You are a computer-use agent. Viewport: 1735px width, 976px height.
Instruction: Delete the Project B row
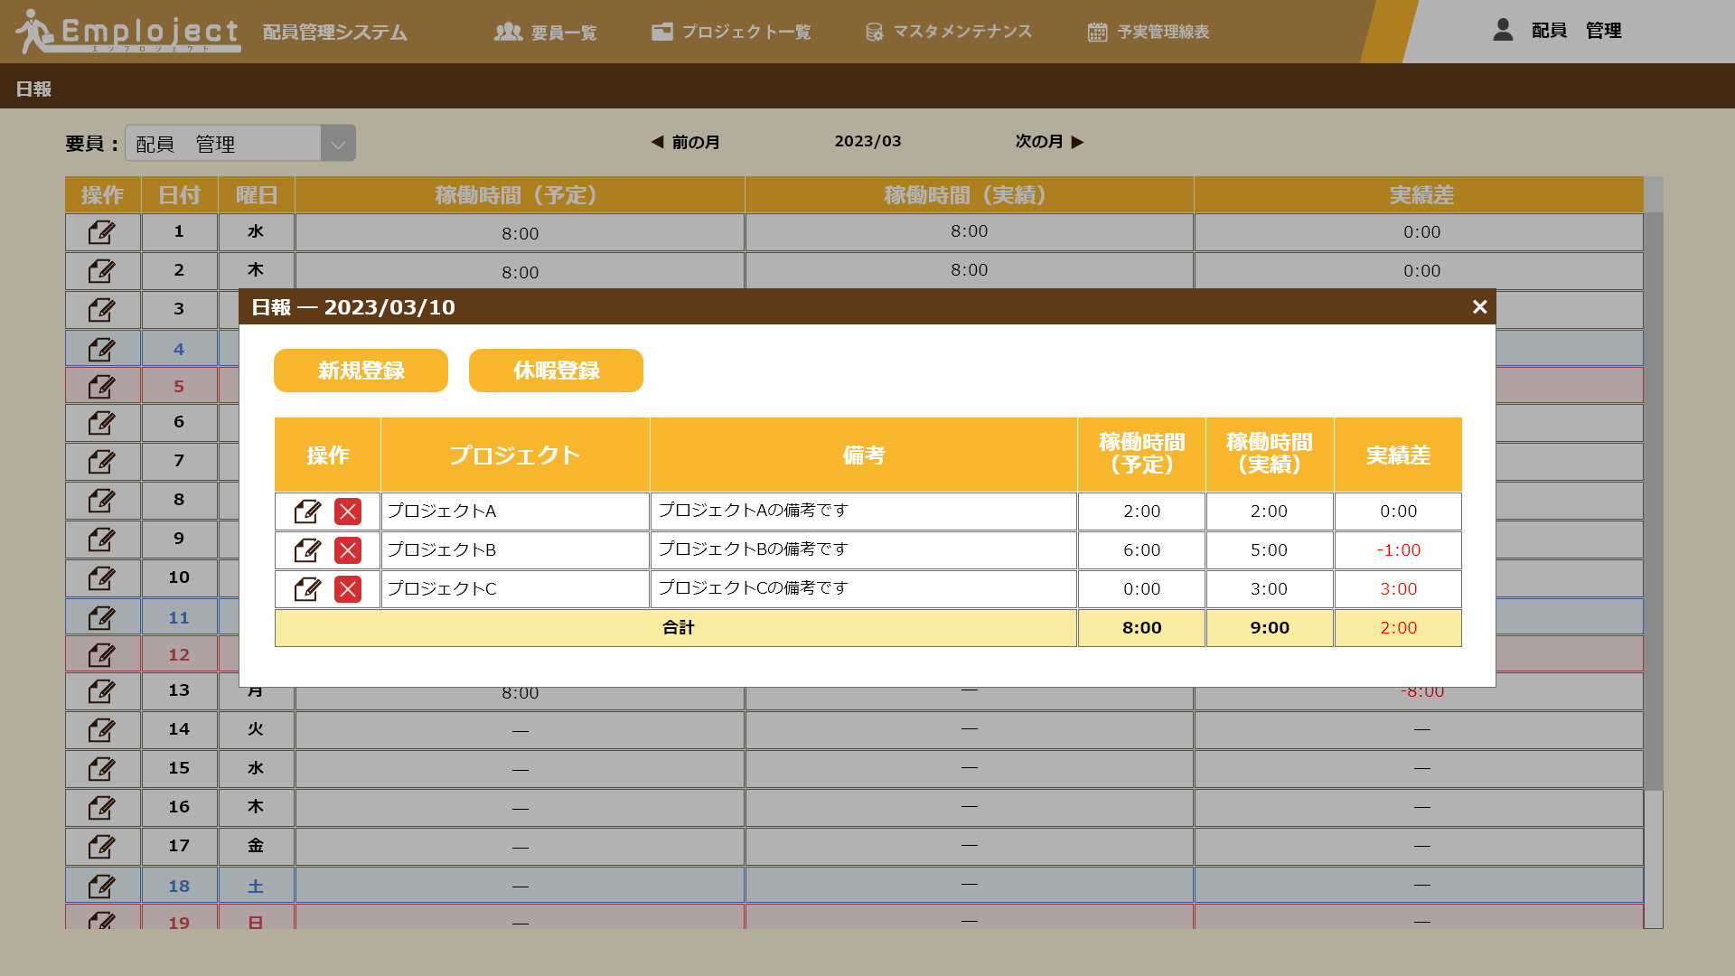348,550
